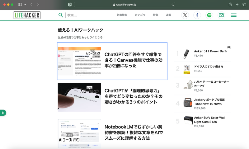Open the accessibility widget button

[x=3, y=113]
